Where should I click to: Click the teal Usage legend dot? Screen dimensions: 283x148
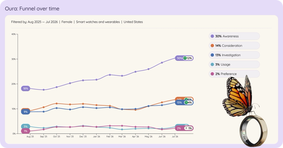[x=212, y=64]
